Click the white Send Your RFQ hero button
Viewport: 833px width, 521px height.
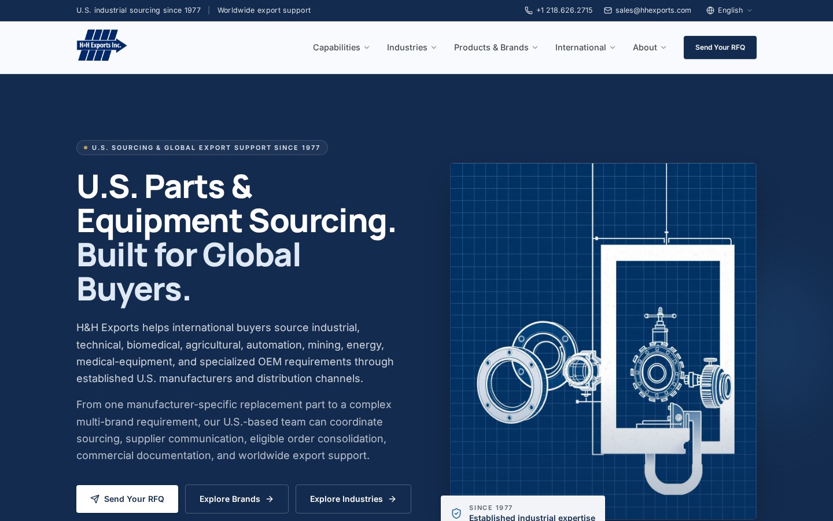127,499
